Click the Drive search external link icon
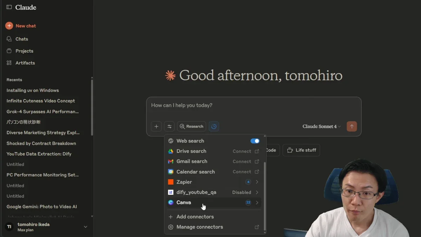 257,151
